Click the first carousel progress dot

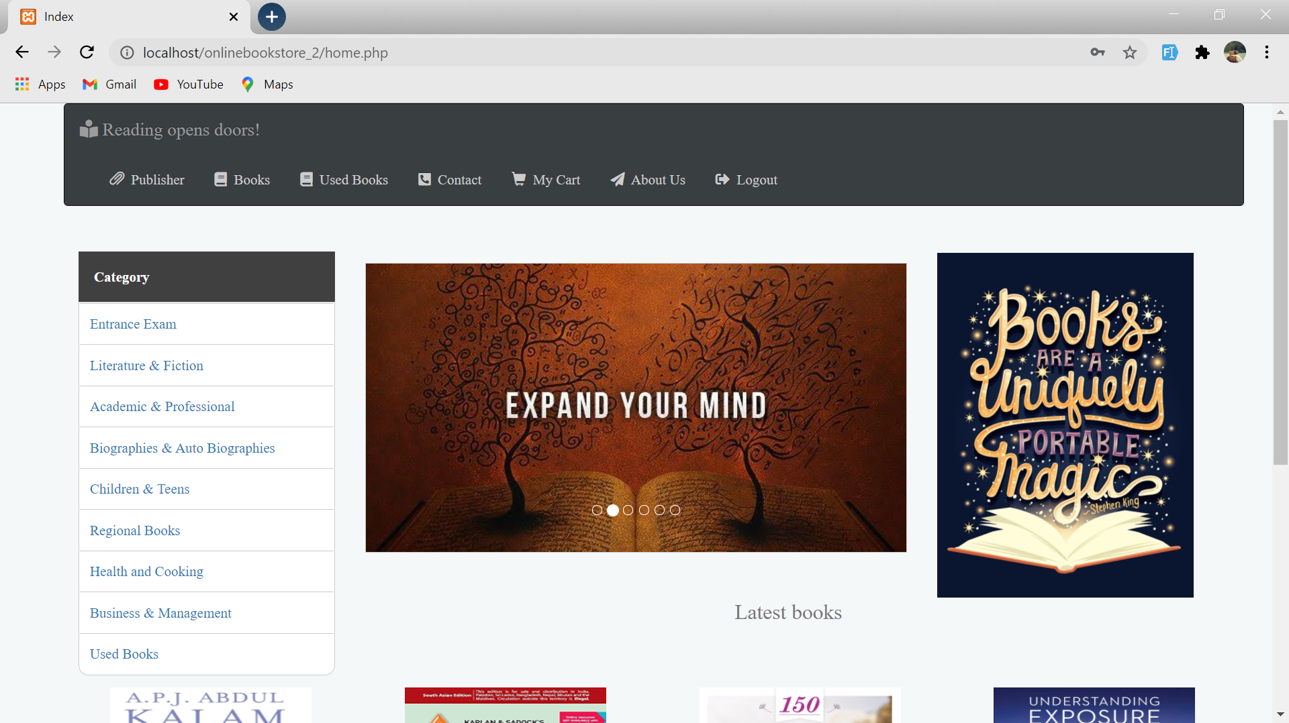597,510
